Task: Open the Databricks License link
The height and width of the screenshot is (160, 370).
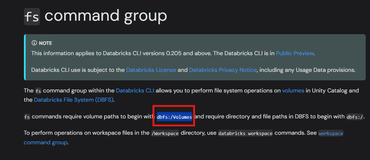Action: click(x=151, y=70)
